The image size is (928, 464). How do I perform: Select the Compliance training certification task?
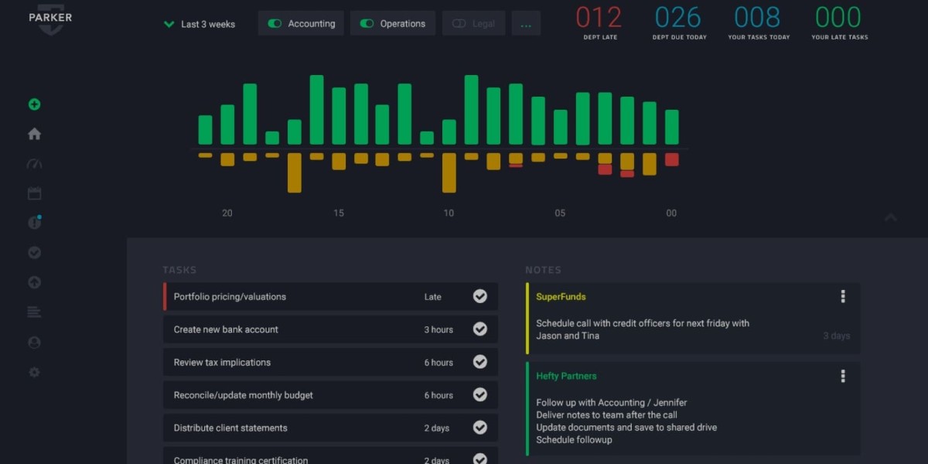tap(330, 455)
